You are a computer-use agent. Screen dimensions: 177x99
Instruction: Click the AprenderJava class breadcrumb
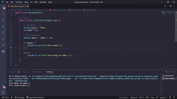pos(76,10)
